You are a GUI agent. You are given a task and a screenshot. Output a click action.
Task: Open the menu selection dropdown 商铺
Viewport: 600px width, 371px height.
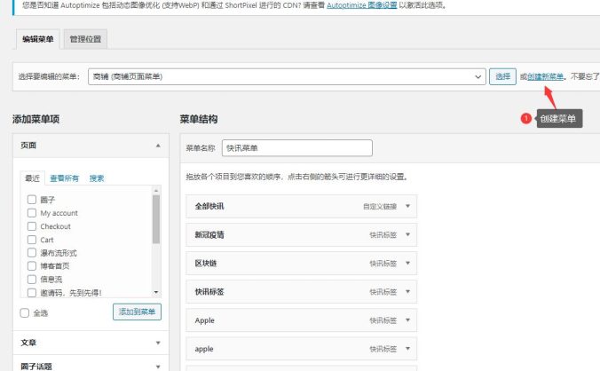coord(287,76)
